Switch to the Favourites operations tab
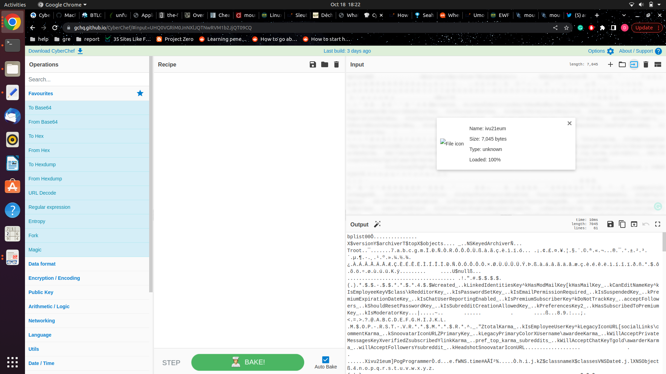Image resolution: width=666 pixels, height=374 pixels. coord(40,93)
